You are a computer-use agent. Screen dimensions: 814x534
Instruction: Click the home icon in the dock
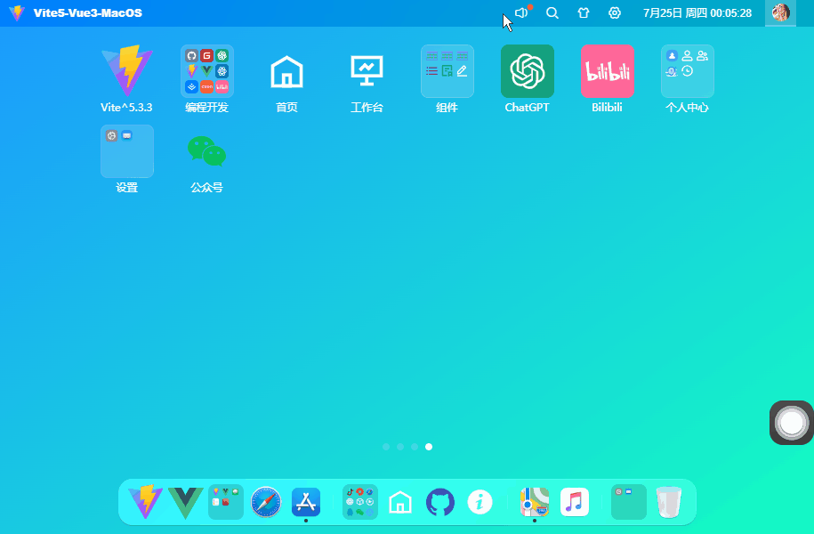coord(400,502)
